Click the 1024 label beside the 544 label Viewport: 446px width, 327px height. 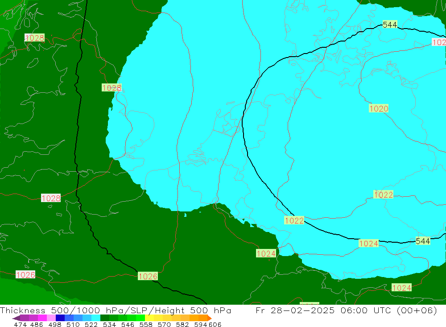click(369, 243)
